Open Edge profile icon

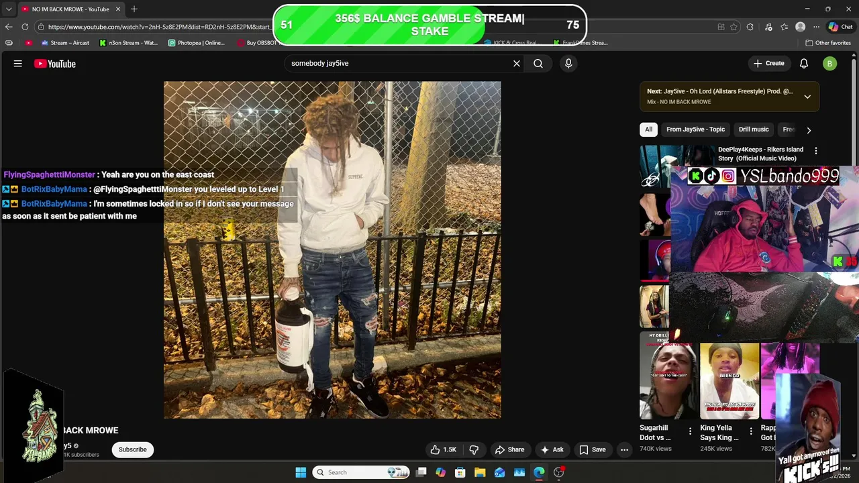click(800, 27)
